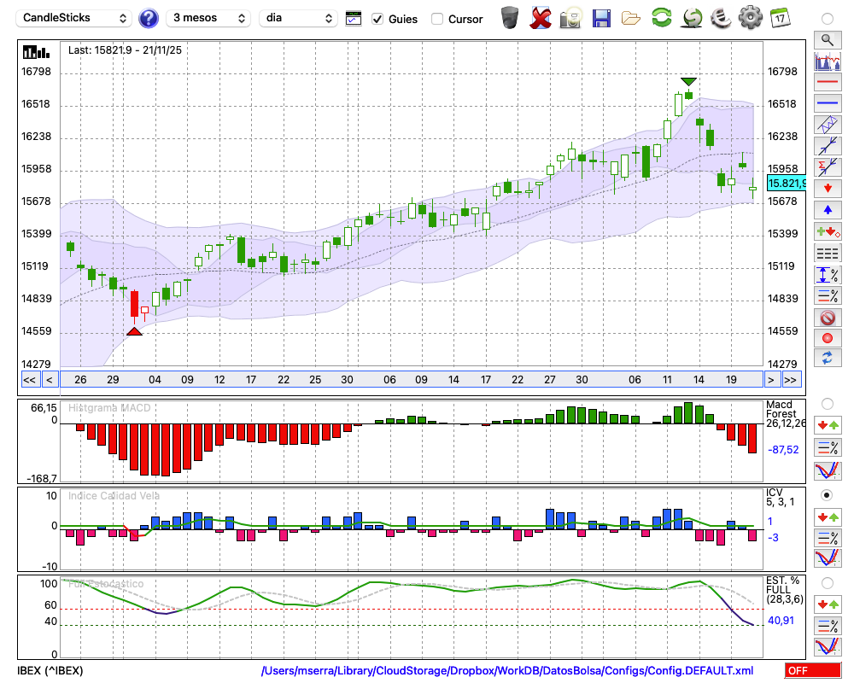The image size is (854, 683).
Task: Click the red record dot icon
Action: coord(828,338)
